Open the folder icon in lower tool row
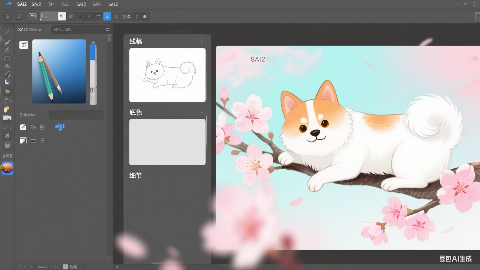This screenshot has width=480, height=270. tap(33, 141)
